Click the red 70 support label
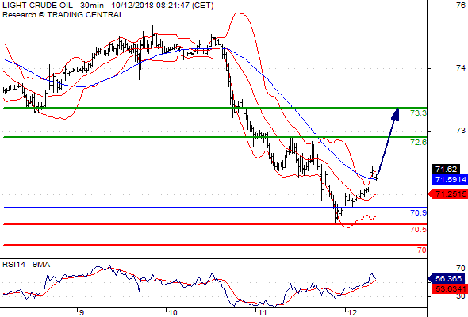 (422, 250)
